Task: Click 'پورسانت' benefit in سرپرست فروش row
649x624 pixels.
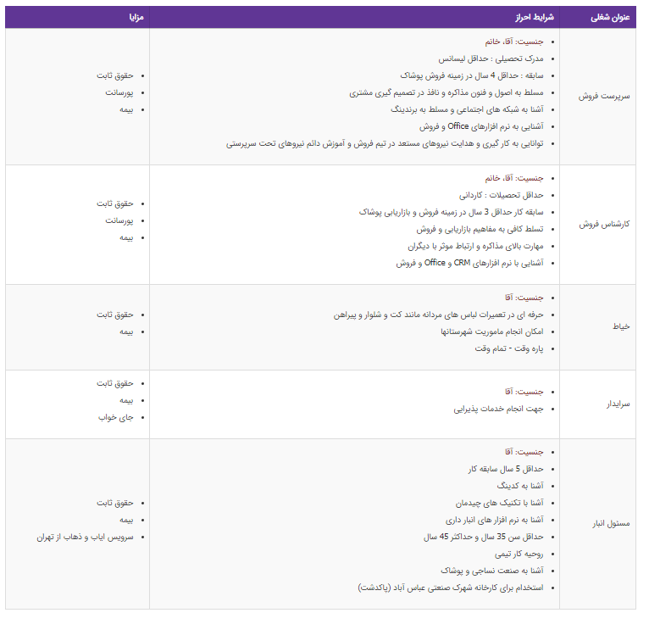Action: click(119, 92)
